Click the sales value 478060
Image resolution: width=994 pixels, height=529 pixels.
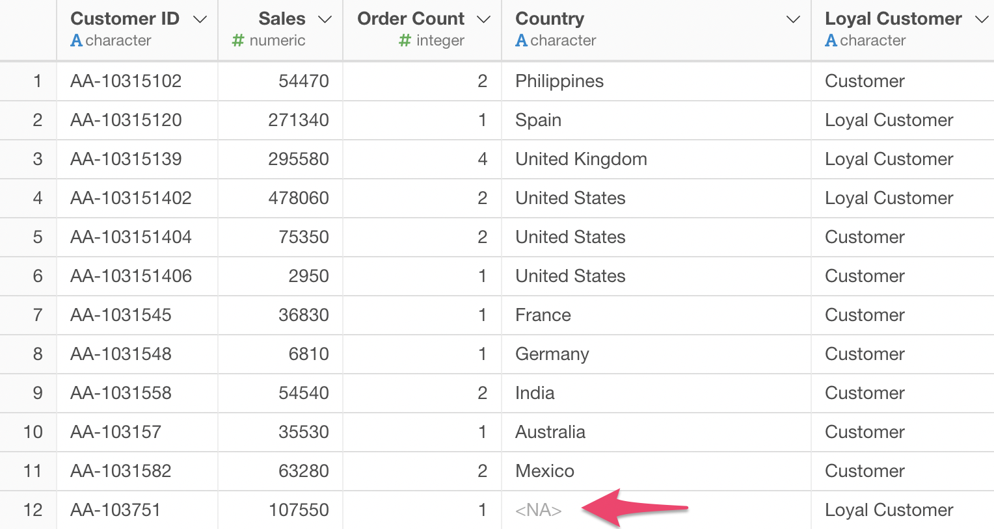tap(299, 198)
